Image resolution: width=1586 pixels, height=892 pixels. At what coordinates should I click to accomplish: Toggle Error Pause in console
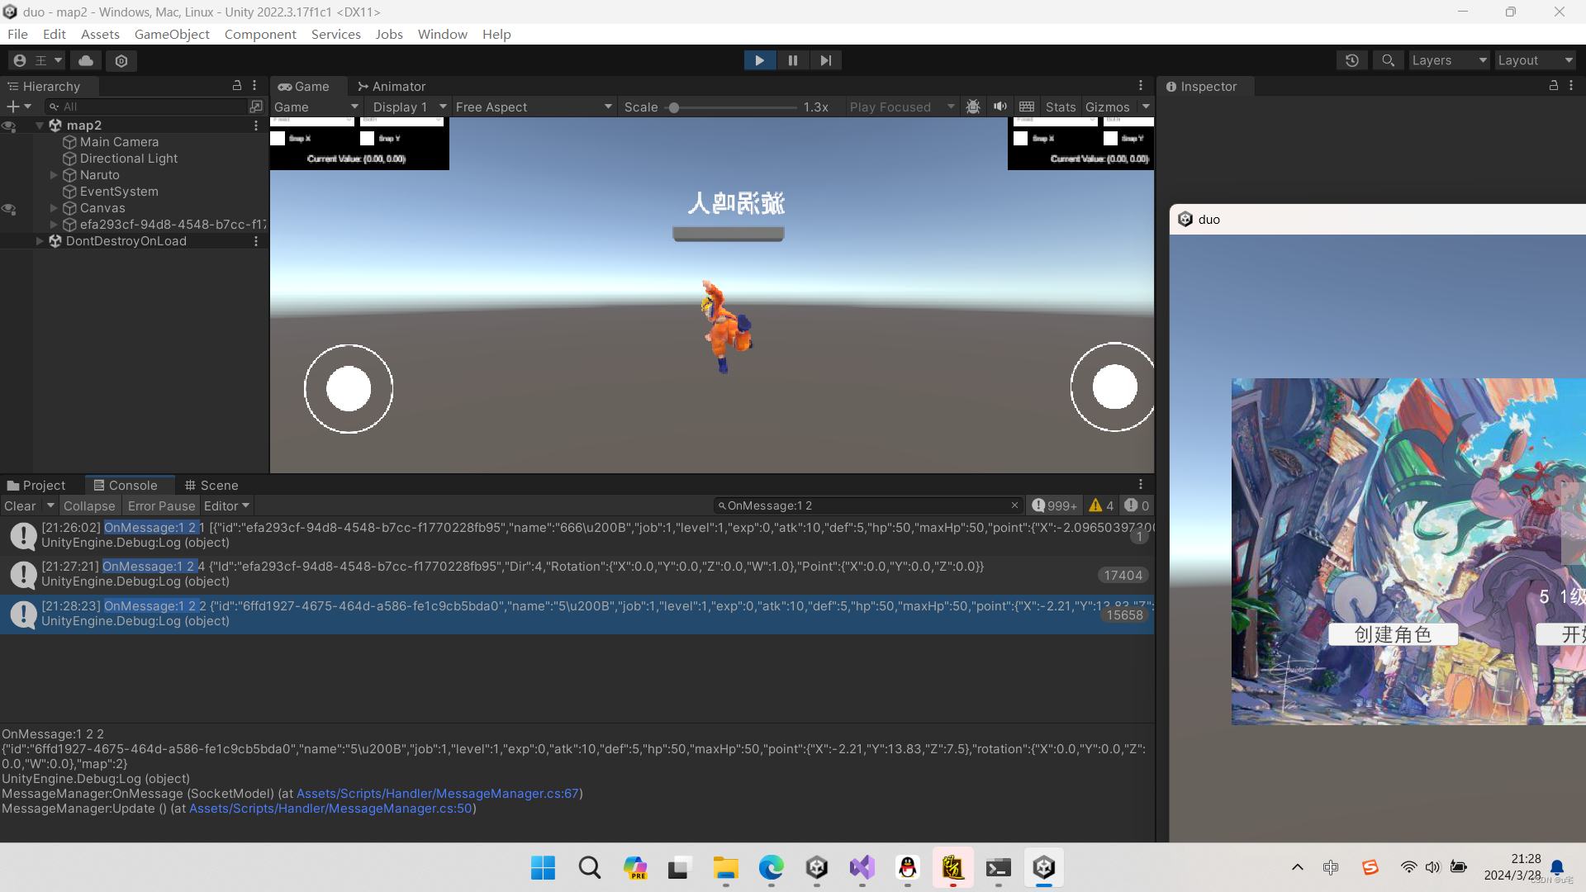pos(160,505)
